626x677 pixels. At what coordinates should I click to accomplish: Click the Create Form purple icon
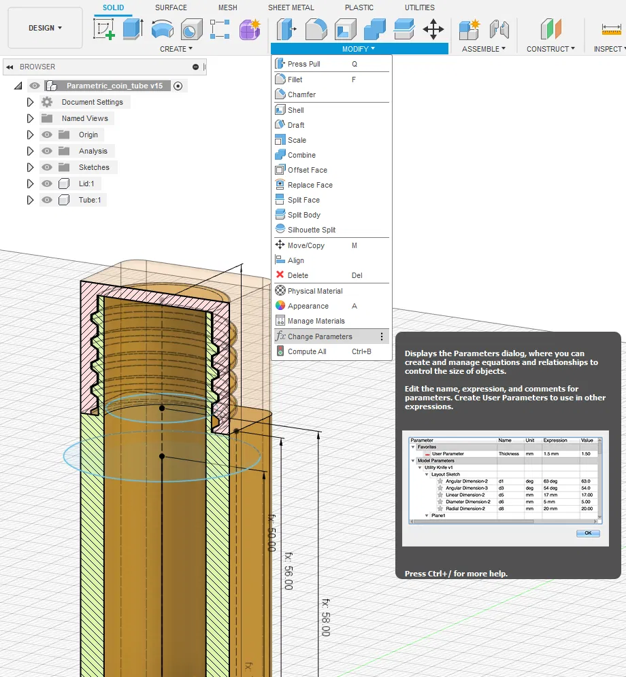(250, 29)
